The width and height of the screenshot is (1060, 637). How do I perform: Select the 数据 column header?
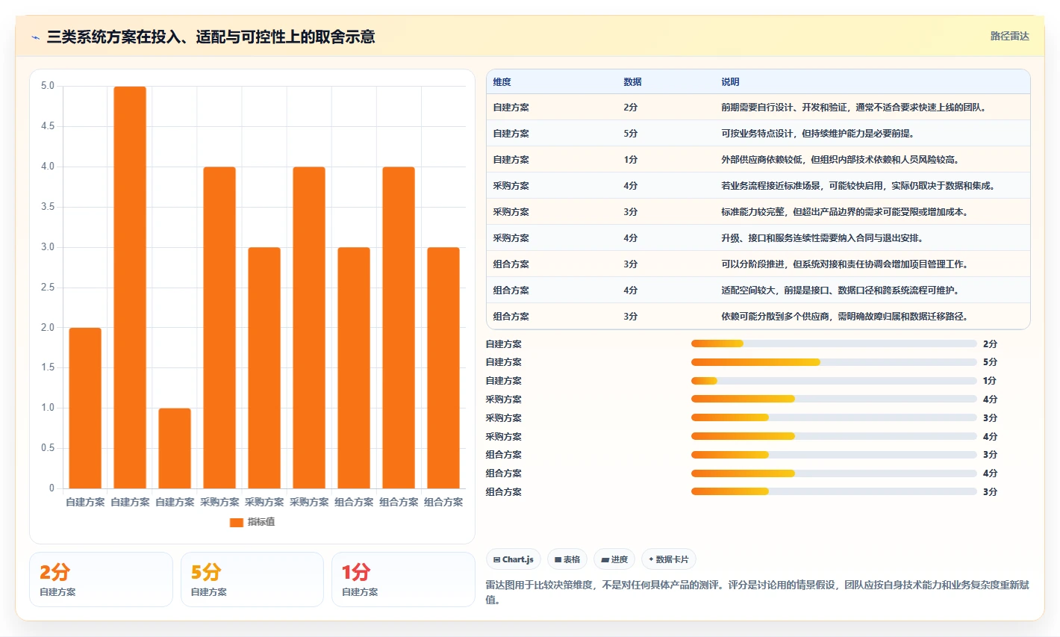633,82
